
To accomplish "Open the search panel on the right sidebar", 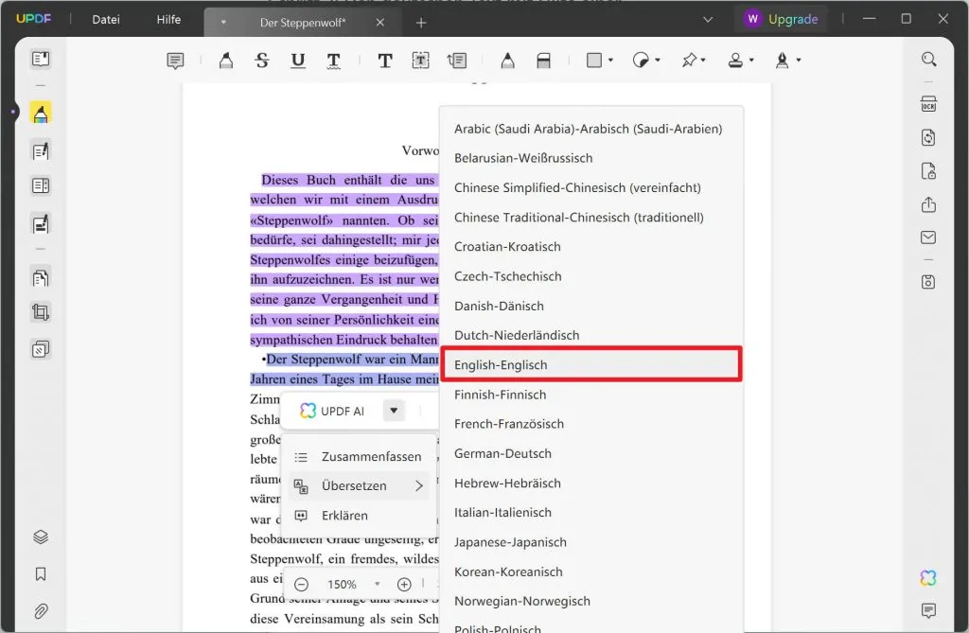I will tap(927, 59).
